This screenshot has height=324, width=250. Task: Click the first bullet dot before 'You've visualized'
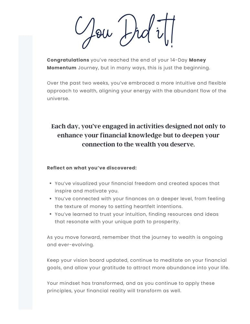[50, 183]
